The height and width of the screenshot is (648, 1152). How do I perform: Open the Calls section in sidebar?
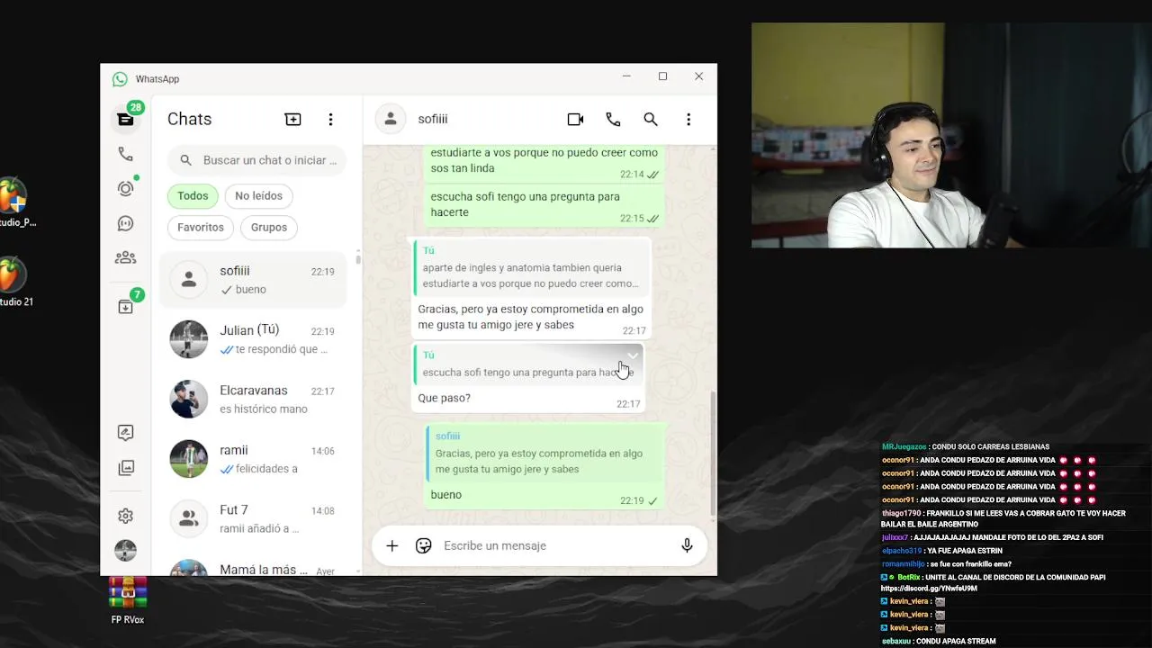125,154
